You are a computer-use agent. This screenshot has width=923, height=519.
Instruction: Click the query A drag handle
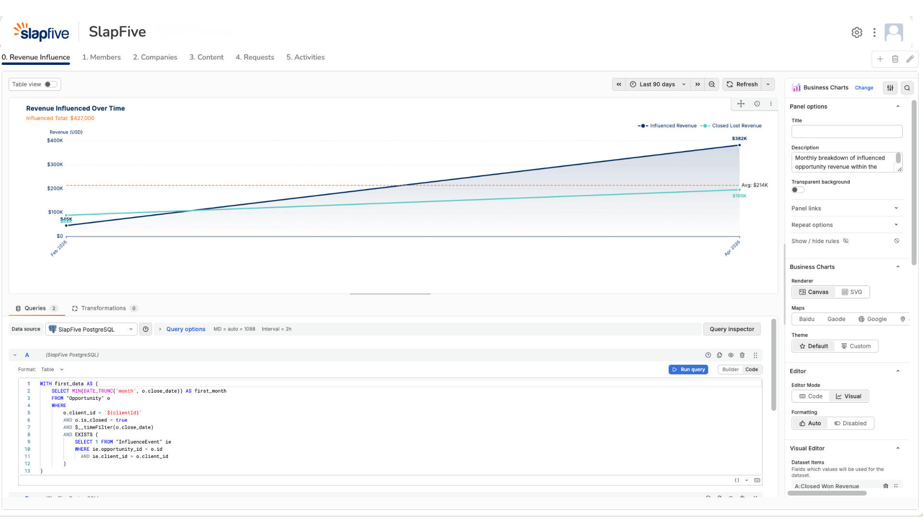[x=756, y=355]
